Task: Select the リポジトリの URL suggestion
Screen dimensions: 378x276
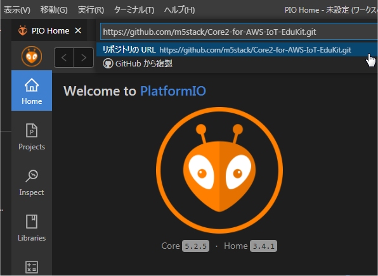Action: (237, 50)
